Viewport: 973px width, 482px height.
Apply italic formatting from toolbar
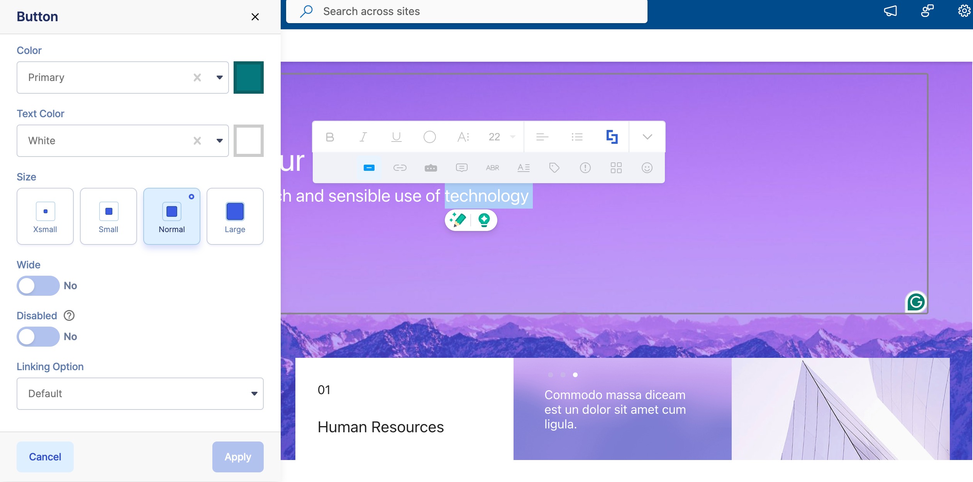(x=363, y=137)
